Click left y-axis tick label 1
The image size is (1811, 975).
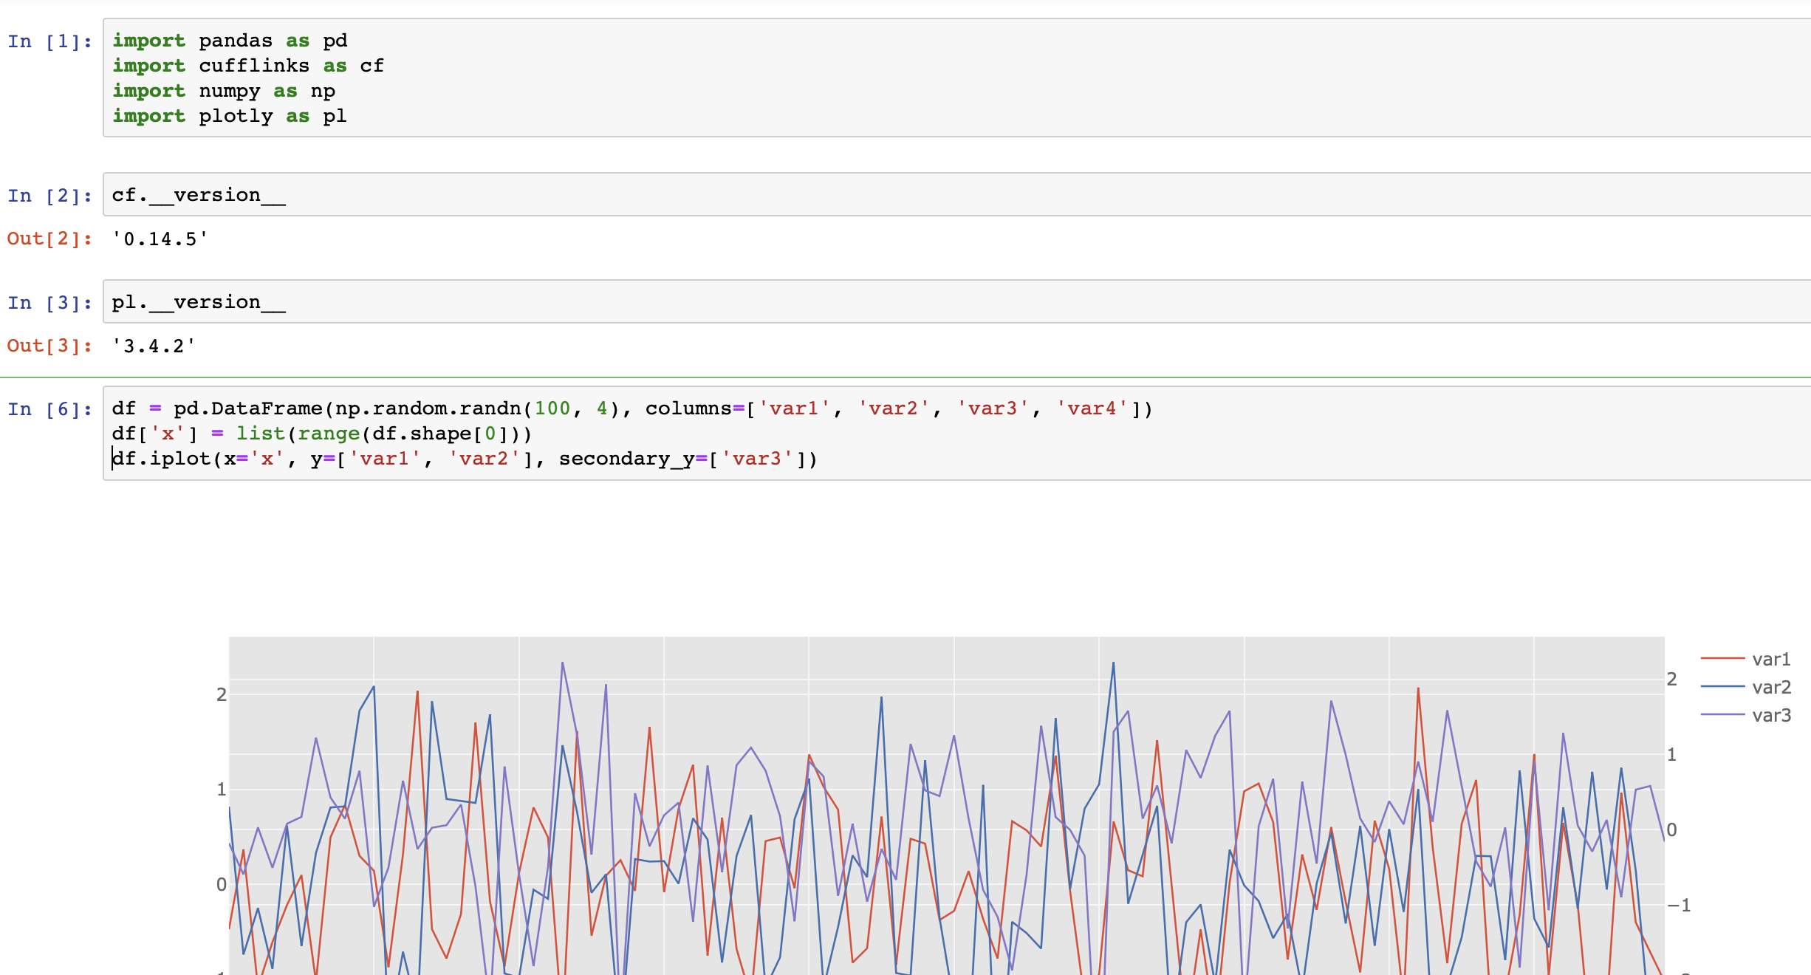pos(221,789)
